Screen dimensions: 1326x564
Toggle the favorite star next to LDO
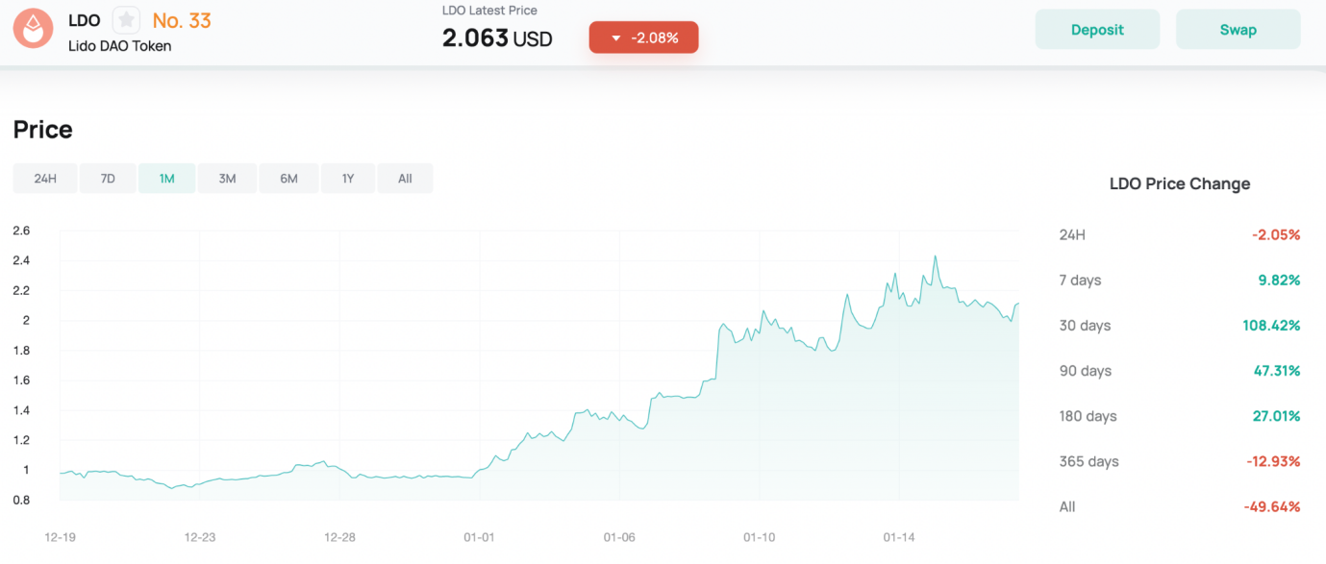point(126,20)
